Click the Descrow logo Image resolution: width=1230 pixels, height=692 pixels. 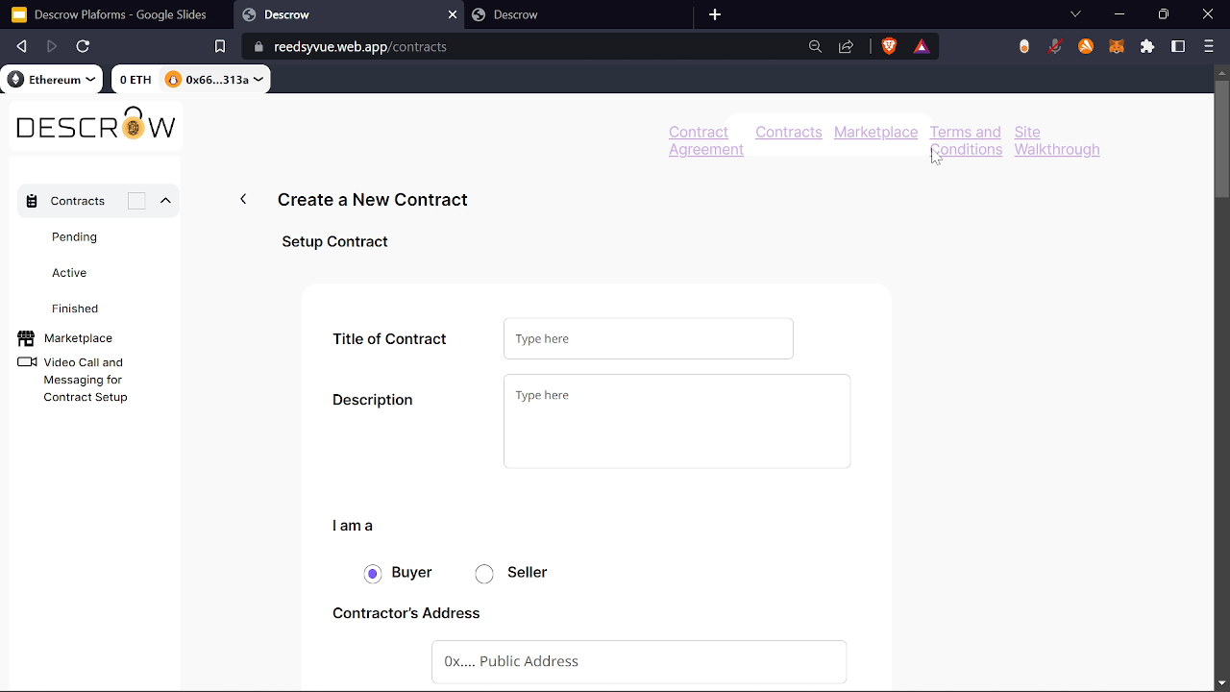pyautogui.click(x=96, y=125)
